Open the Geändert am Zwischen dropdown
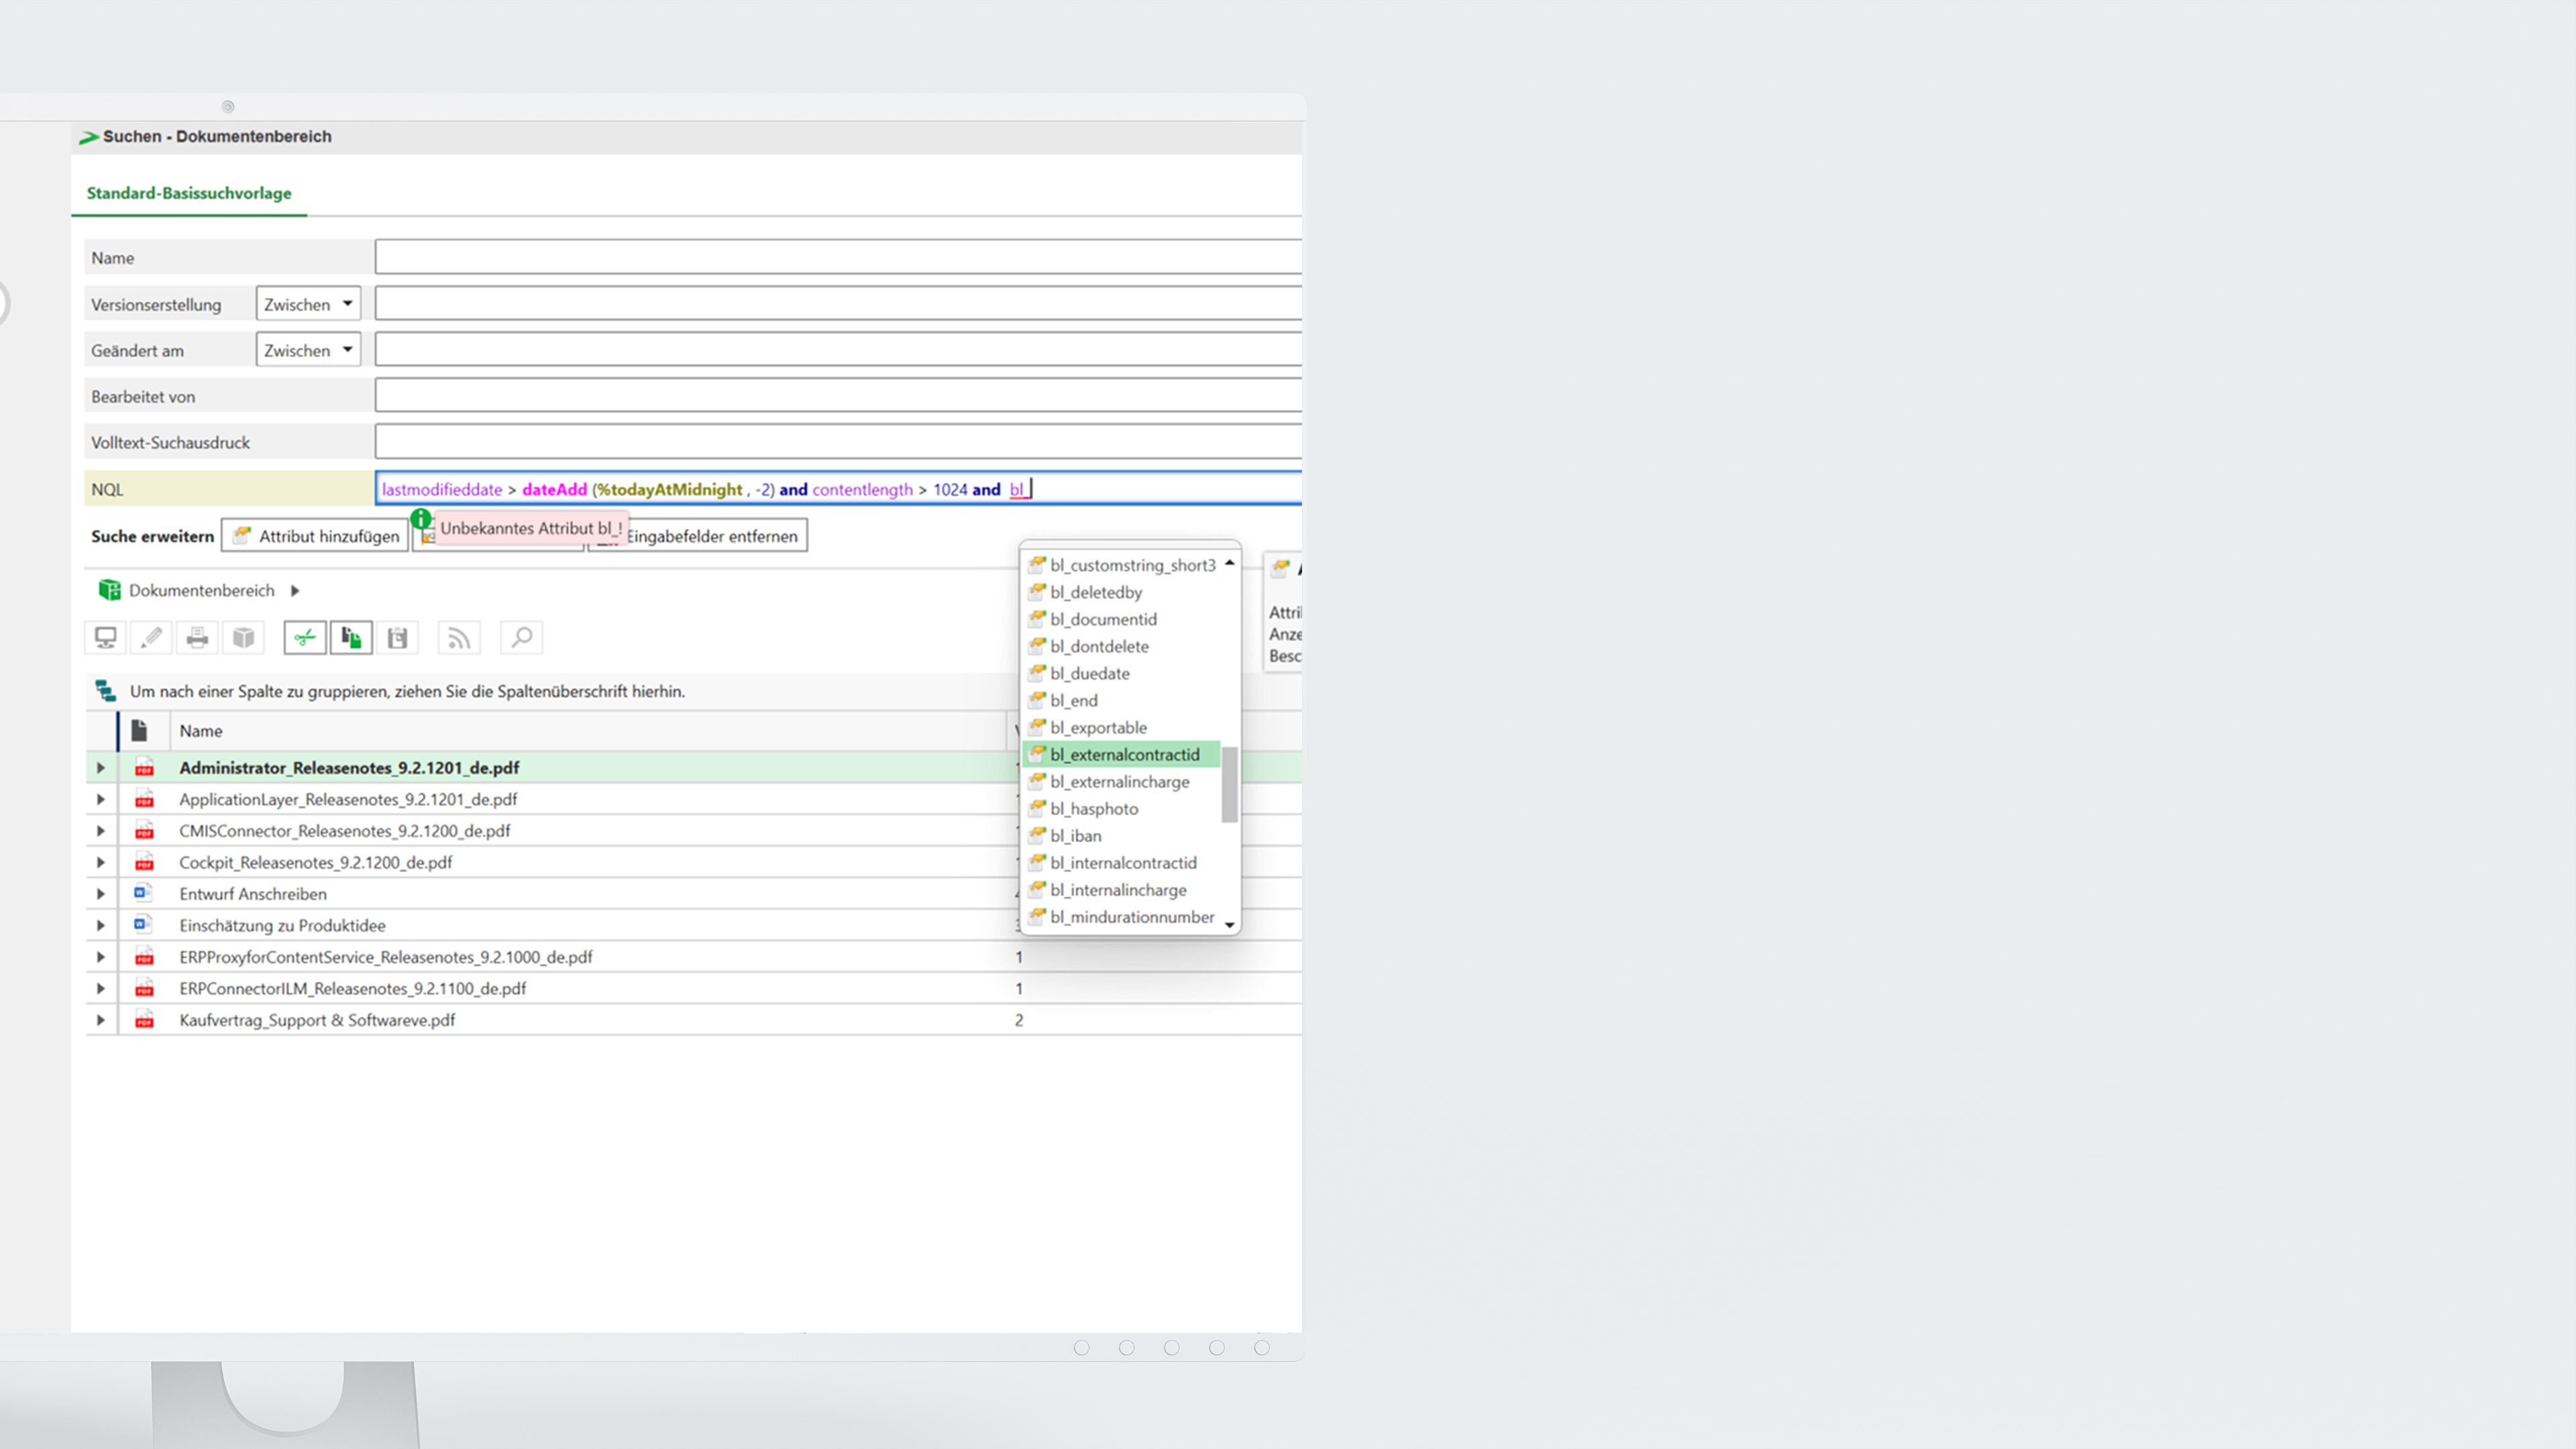The image size is (2576, 1449). click(308, 350)
